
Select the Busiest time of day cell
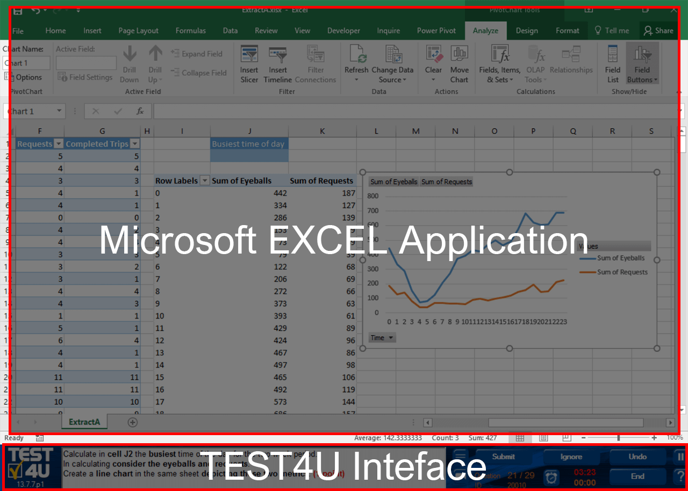249,144
